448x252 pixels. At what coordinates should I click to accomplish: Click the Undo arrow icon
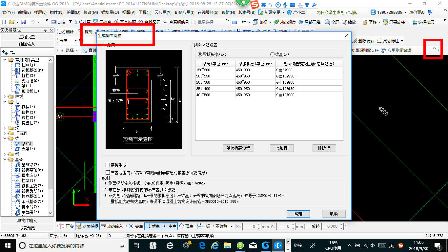[x=33, y=22]
